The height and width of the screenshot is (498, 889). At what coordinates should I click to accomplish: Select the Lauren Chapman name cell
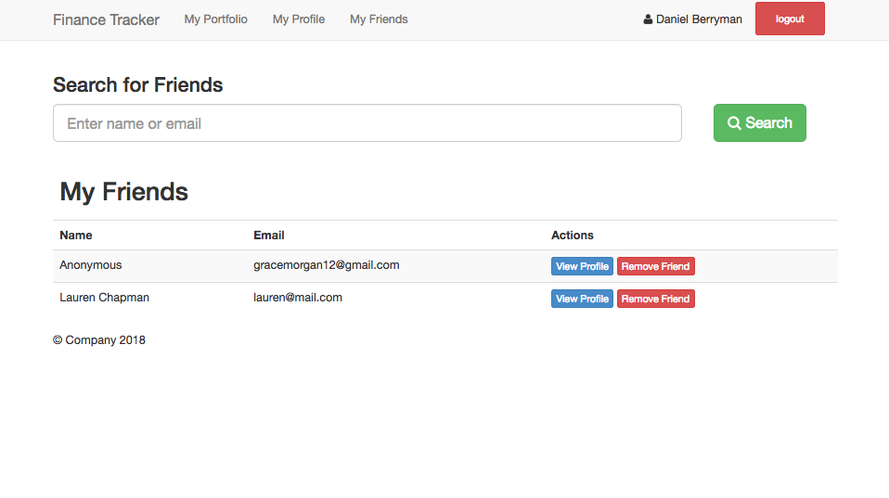pyautogui.click(x=104, y=298)
